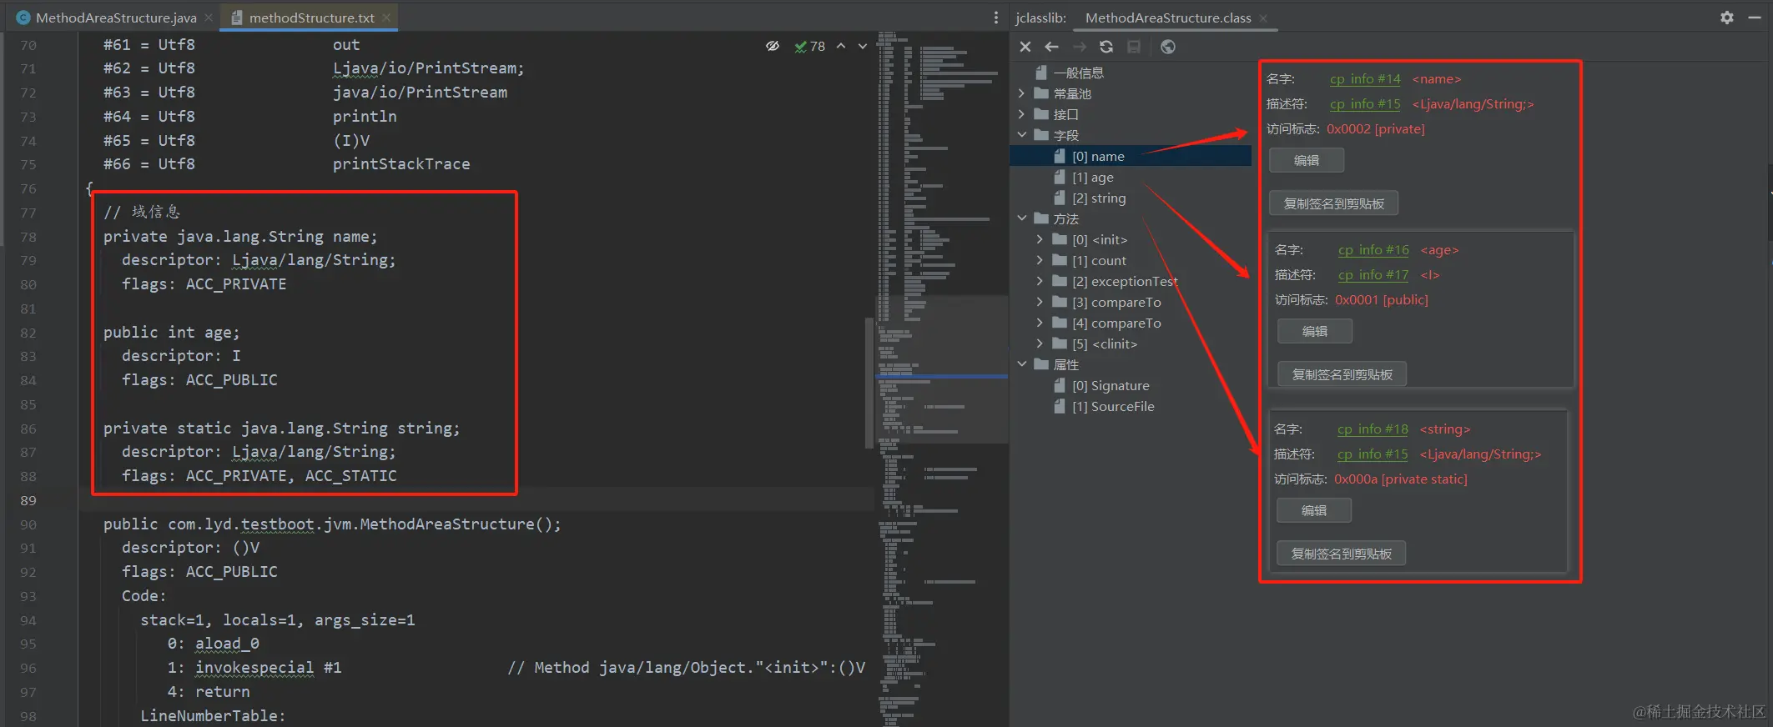This screenshot has height=727, width=1773.
Task: Jump to previous highlighted problem arrow
Action: pos(841,46)
